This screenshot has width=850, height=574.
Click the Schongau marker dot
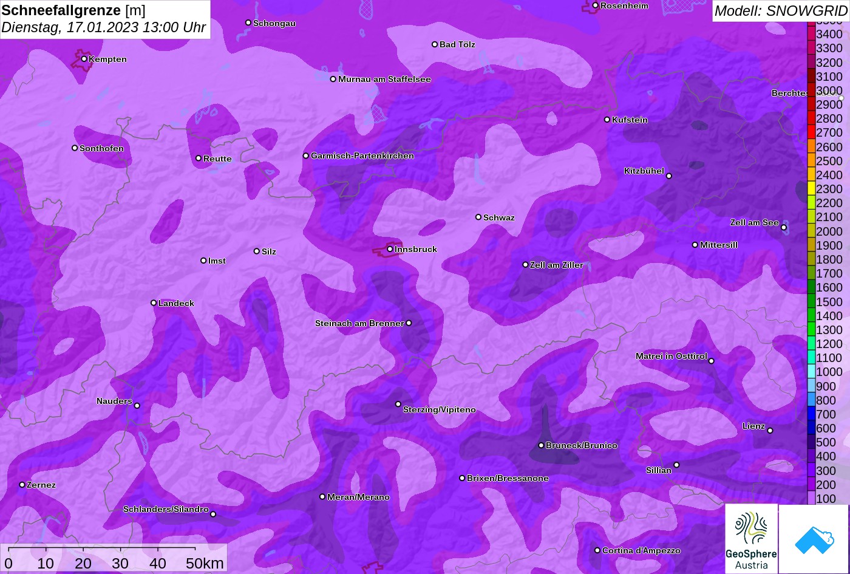(248, 22)
